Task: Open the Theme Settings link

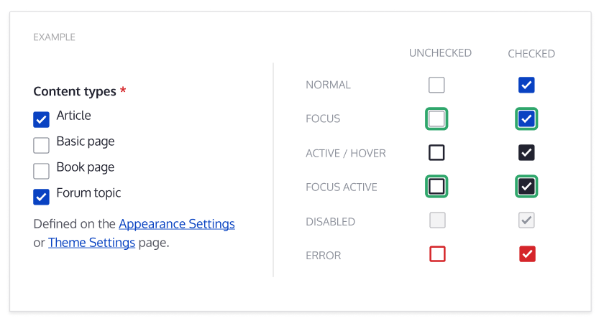Action: click(91, 242)
